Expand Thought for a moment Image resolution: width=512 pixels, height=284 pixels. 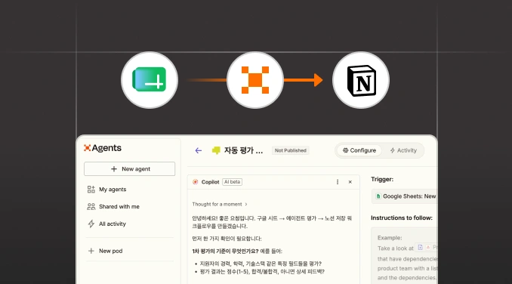click(x=220, y=204)
